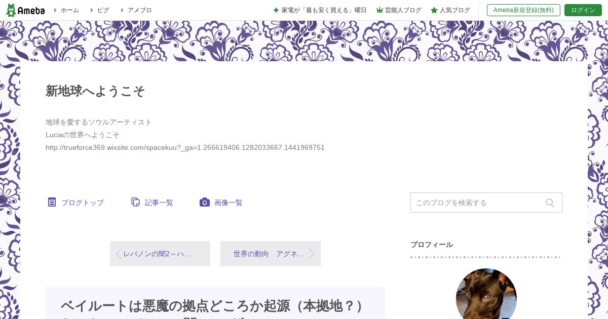Click the Ameba logo
This screenshot has width=608, height=319.
pyautogui.click(x=25, y=10)
